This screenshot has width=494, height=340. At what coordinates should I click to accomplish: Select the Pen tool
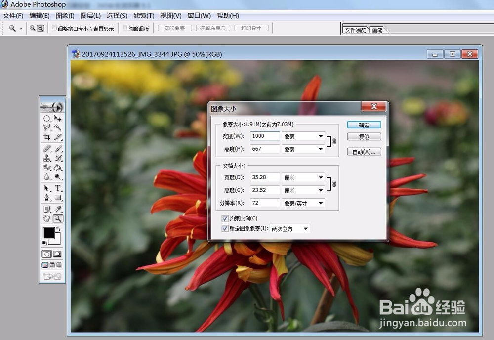(47, 198)
